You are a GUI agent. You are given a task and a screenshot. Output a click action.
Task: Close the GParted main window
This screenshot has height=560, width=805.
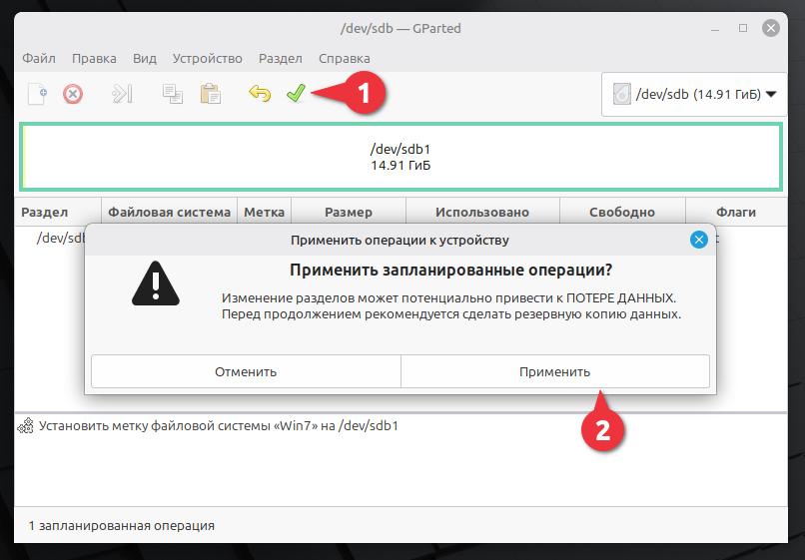(771, 28)
